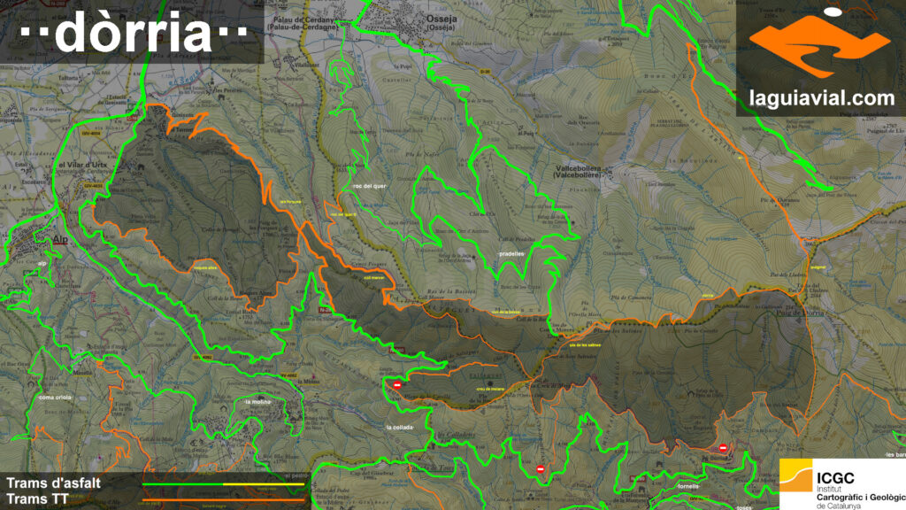
Task: Select the 'Trams TT' legend label
Action: tap(37, 499)
